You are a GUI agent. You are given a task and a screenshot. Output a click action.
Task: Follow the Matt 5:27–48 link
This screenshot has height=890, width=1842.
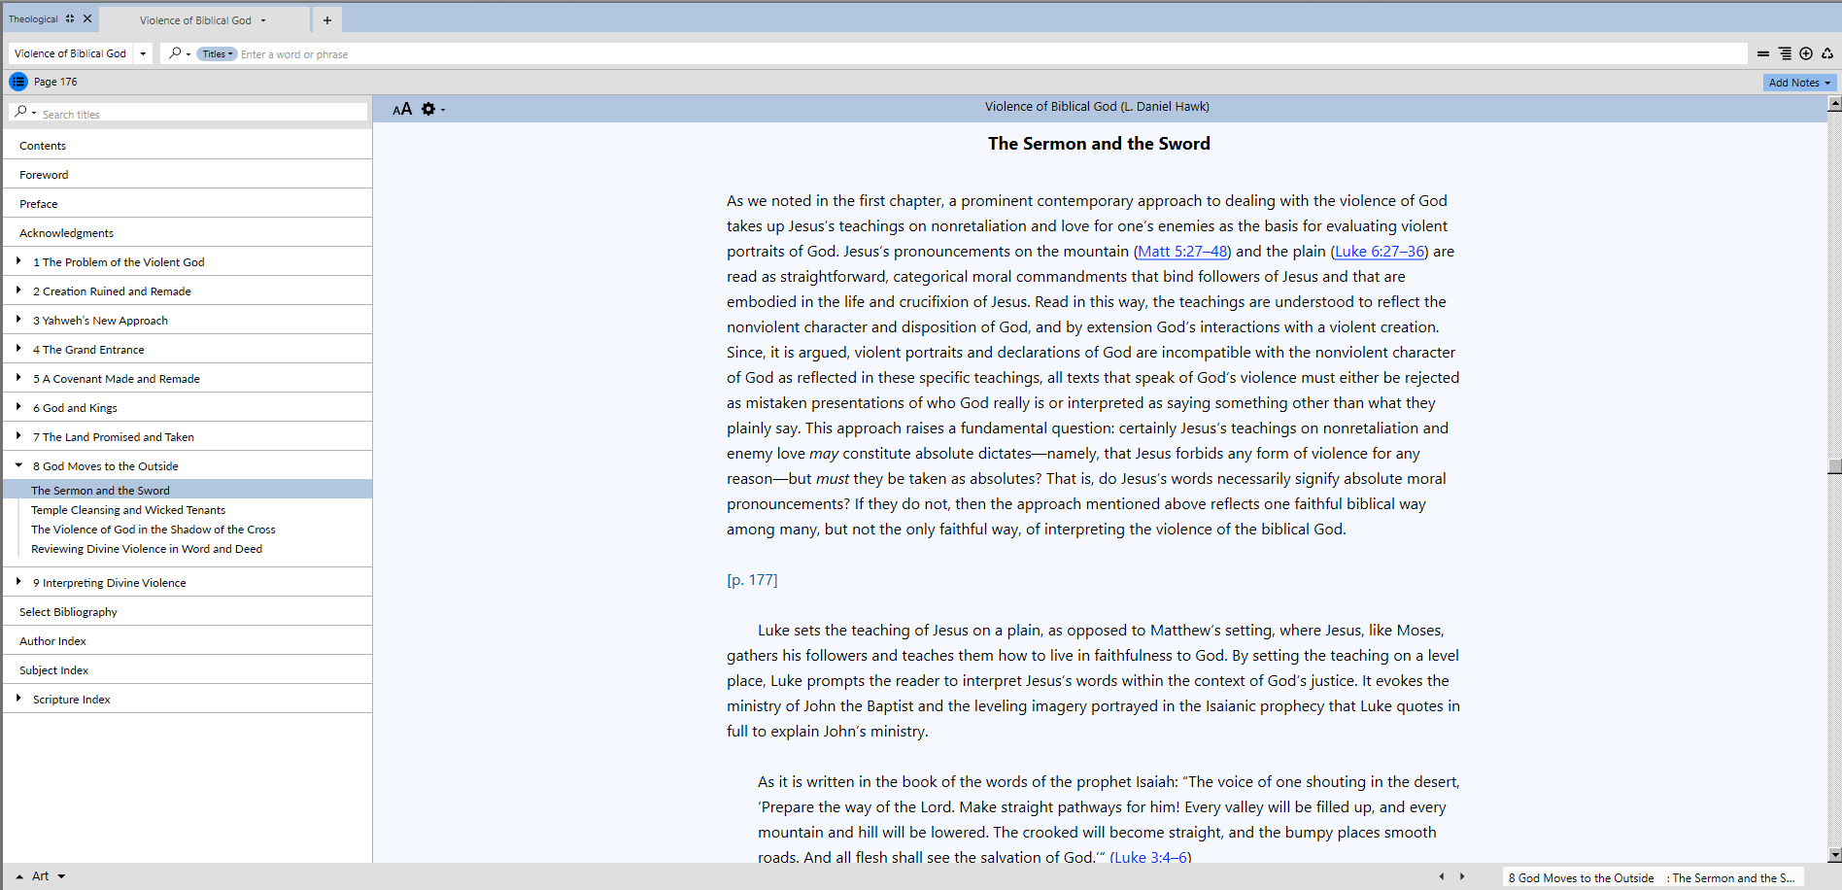click(x=1182, y=252)
